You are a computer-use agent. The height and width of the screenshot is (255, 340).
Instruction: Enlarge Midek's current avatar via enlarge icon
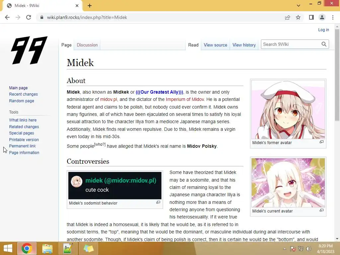tap(321, 210)
